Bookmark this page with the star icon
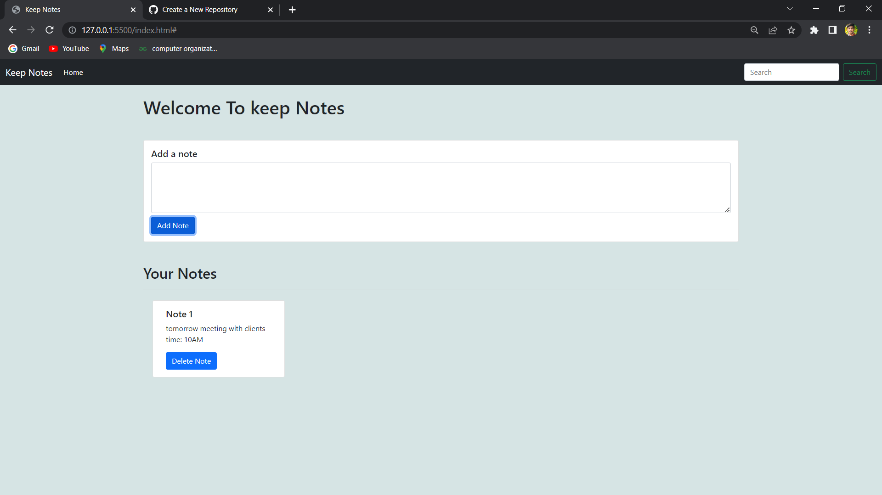Image resolution: width=882 pixels, height=495 pixels. pyautogui.click(x=792, y=30)
